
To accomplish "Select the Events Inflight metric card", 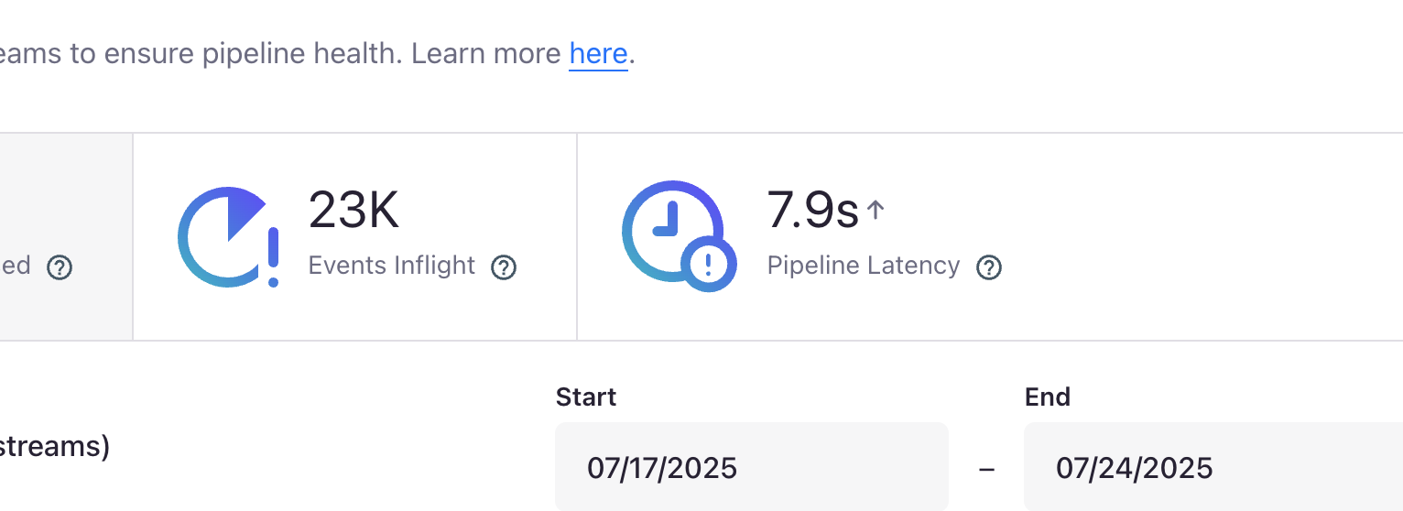I will point(355,236).
